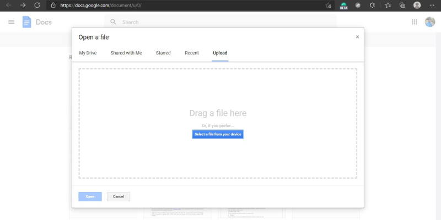Screen dimensions: 441x220
Task: Open the Docs main hamburger menu
Action: coord(11,22)
